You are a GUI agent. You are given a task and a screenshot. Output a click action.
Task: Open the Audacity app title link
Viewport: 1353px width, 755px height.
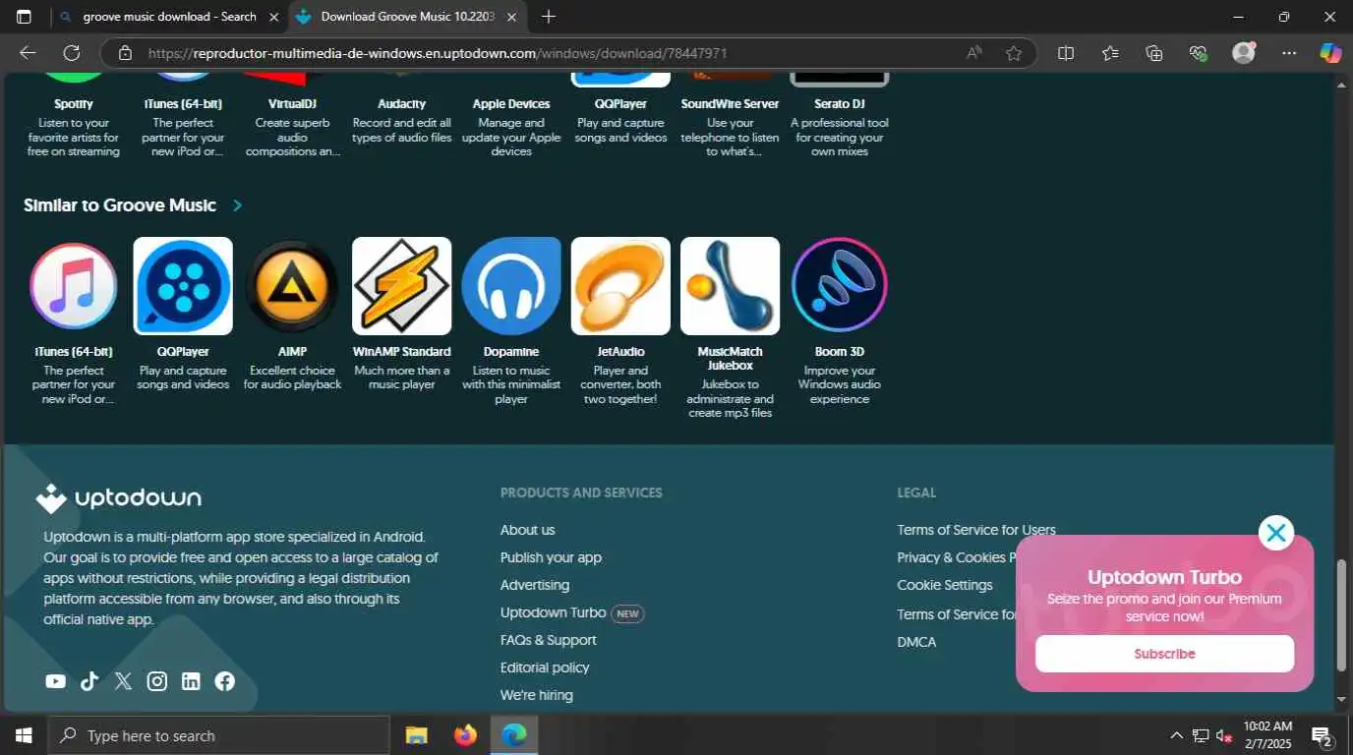click(x=401, y=103)
